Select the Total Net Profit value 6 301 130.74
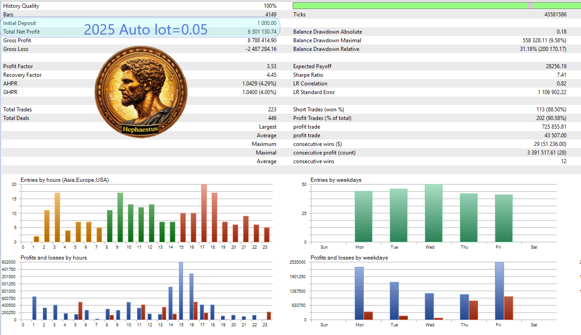 (x=262, y=32)
